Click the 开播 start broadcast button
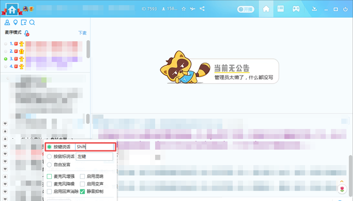The width and height of the screenshot is (353, 201). pos(245,9)
